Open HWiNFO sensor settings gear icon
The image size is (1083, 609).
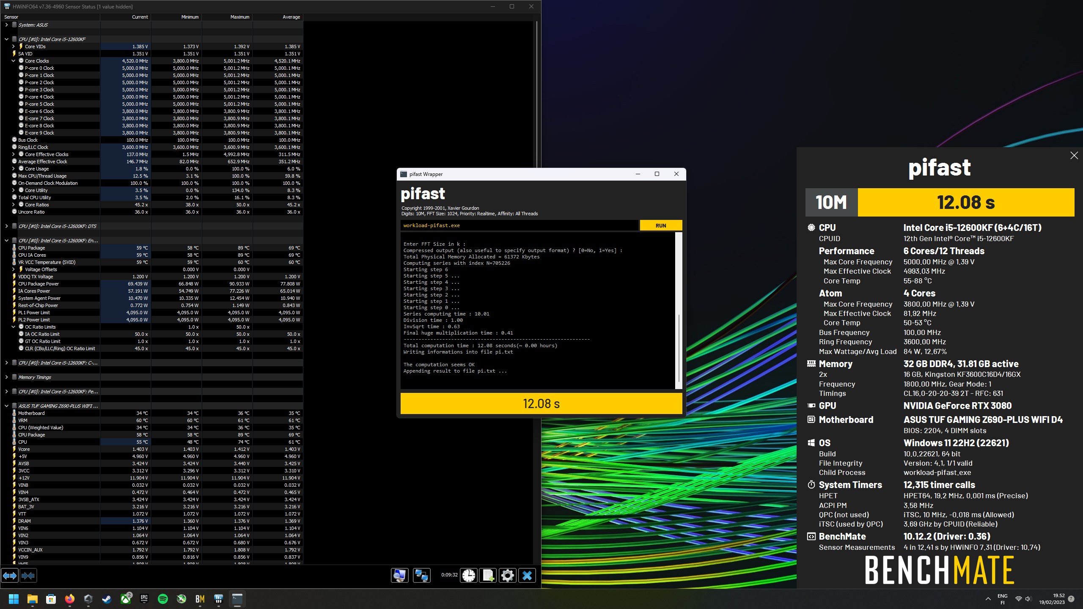click(508, 575)
